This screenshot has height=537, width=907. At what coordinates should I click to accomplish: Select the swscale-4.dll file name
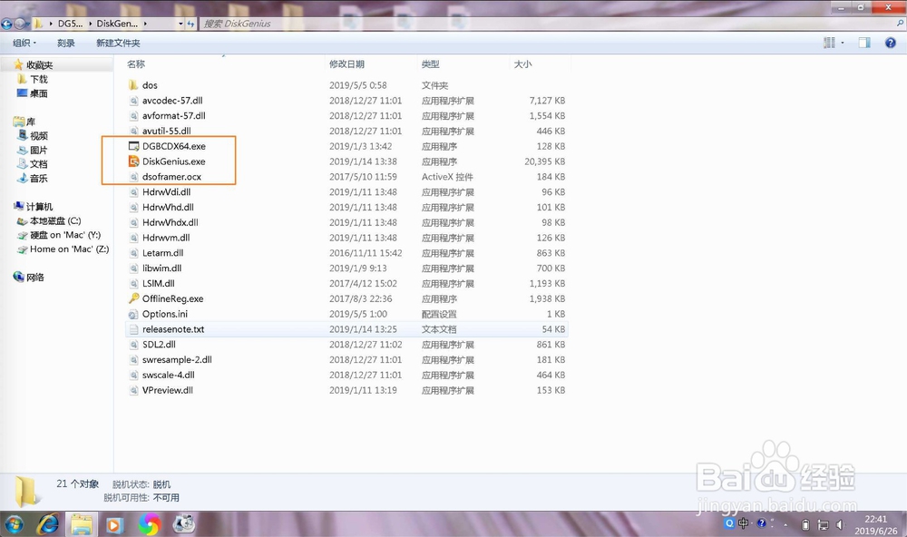[x=169, y=375]
